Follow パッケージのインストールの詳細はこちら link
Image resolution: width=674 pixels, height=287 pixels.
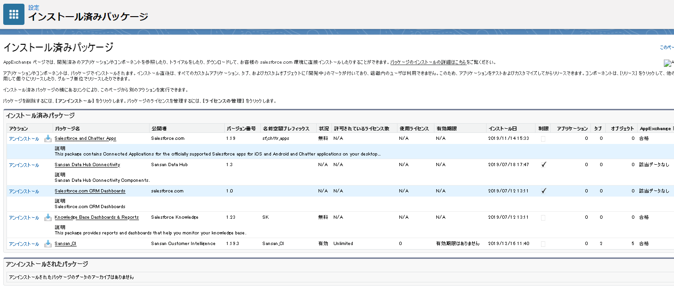428,62
